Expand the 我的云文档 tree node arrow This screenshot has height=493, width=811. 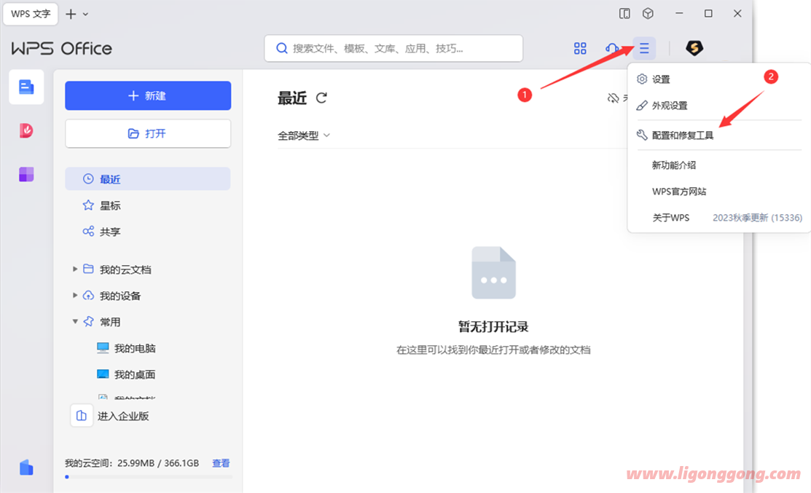[75, 269]
